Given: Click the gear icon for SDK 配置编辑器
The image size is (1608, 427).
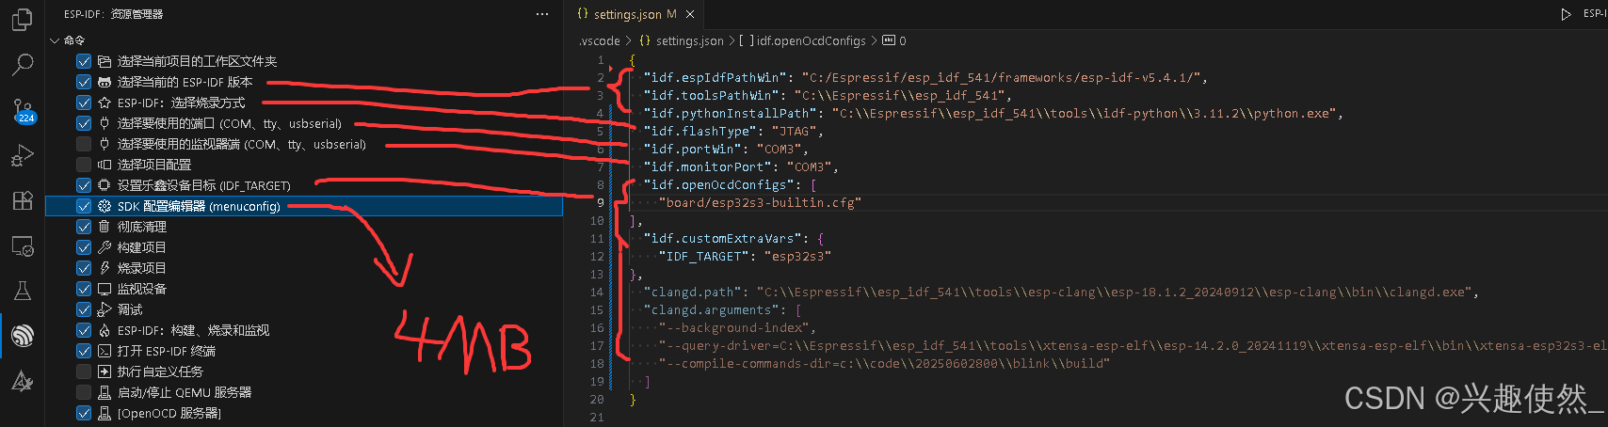Looking at the screenshot, I should coord(105,206).
